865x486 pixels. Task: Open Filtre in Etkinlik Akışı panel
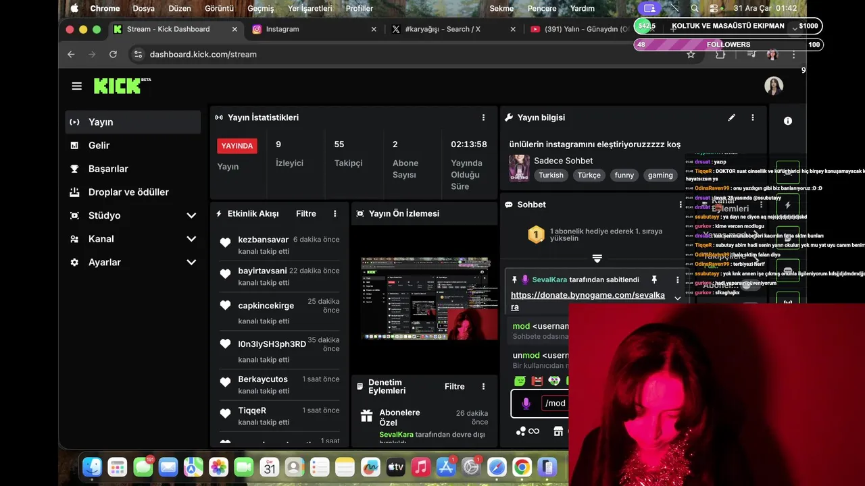(x=306, y=213)
